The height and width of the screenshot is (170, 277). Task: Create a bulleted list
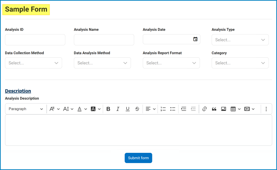click(173, 109)
